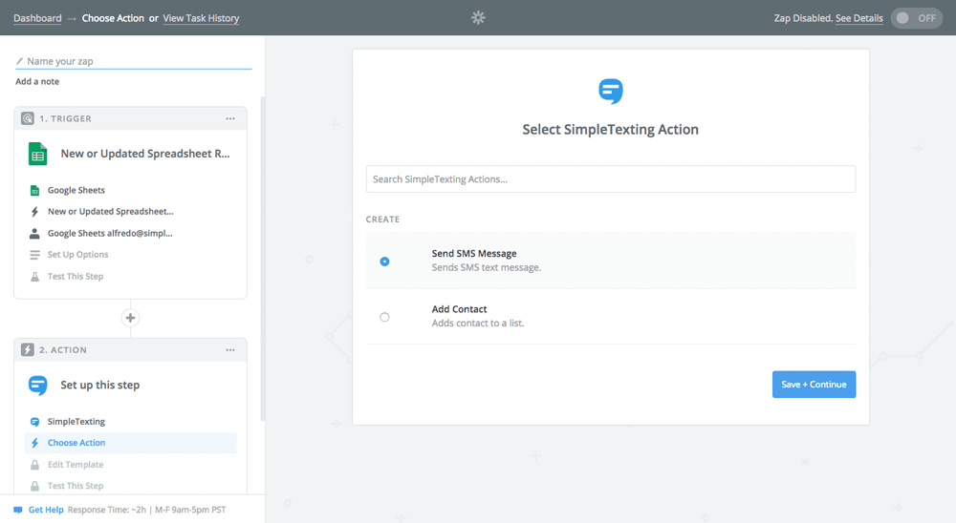Click Get Help link
Image resolution: width=956 pixels, height=523 pixels.
tap(46, 511)
